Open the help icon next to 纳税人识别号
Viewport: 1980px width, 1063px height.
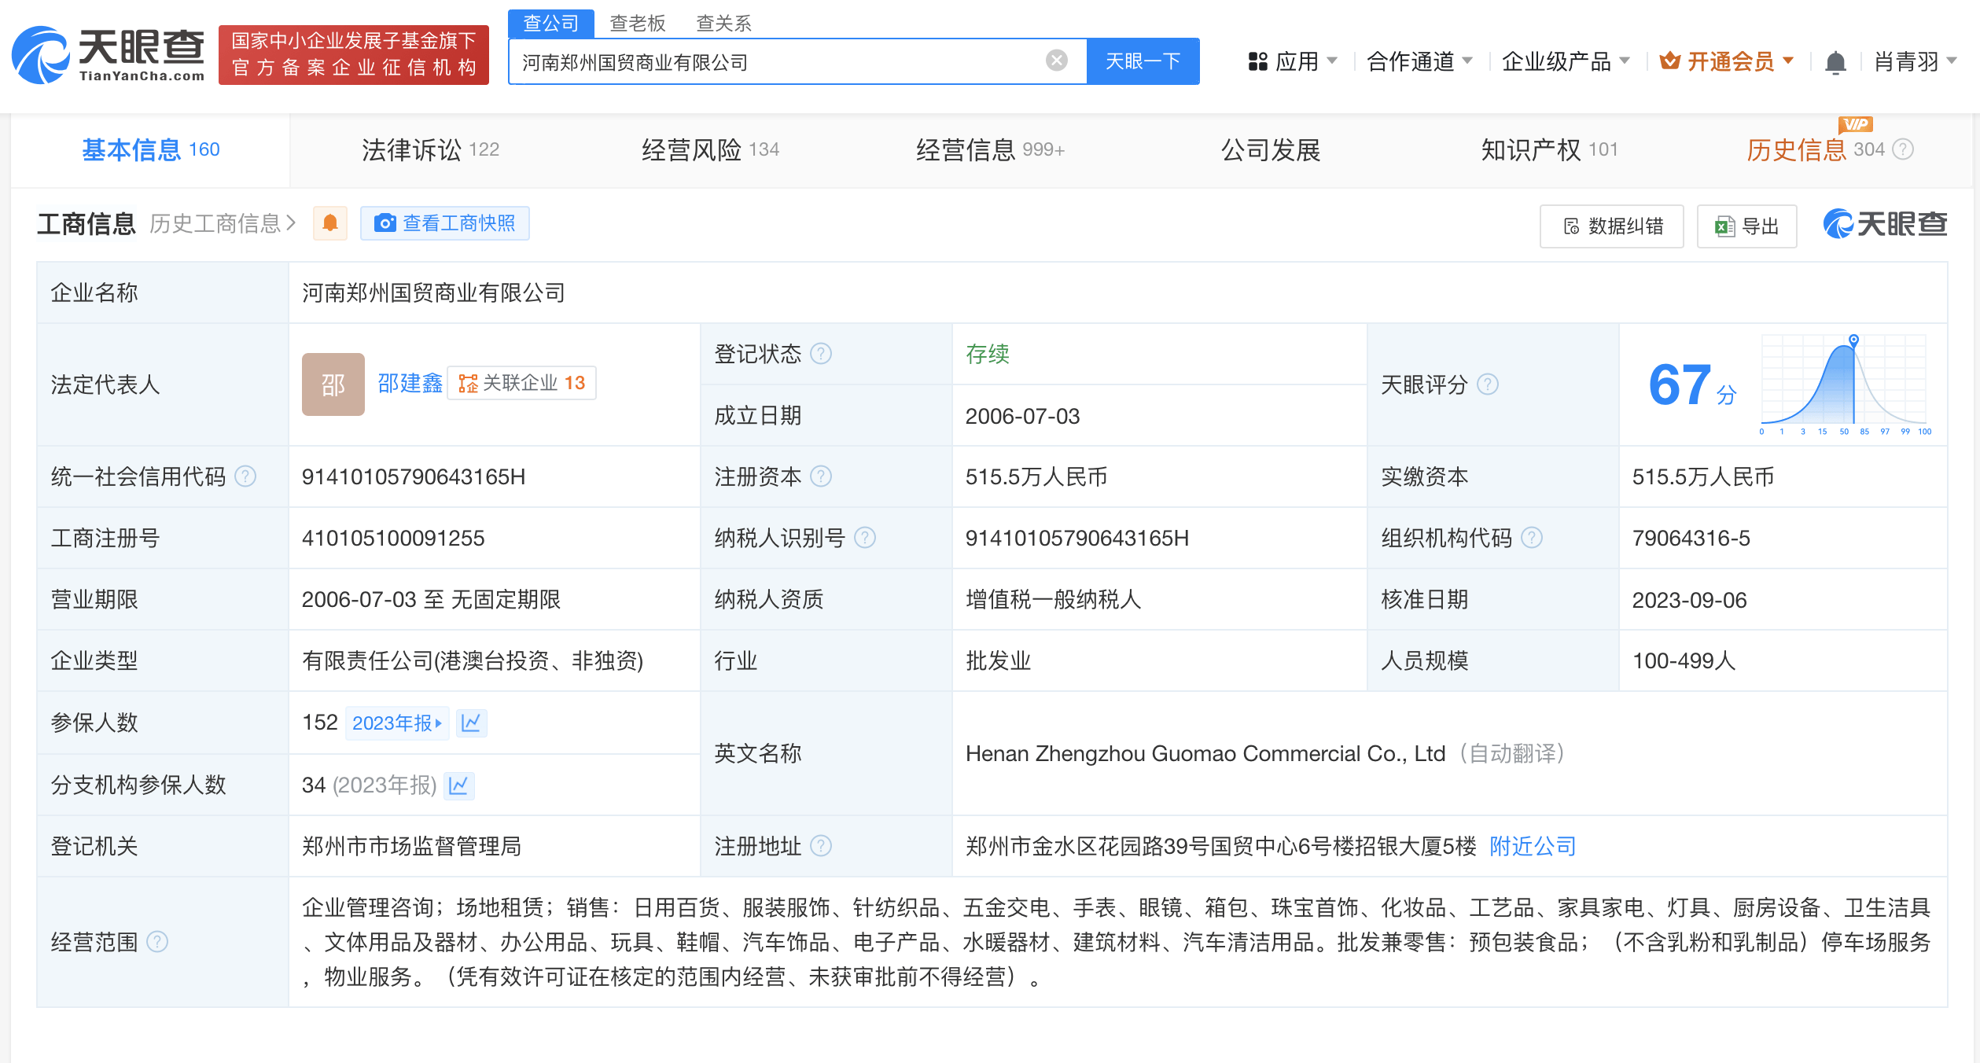[x=864, y=538]
